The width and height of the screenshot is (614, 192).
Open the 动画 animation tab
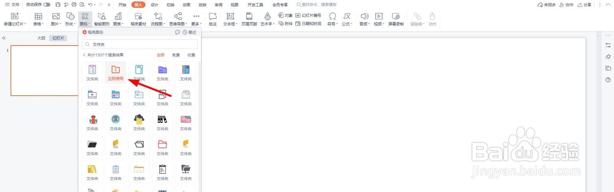[x=187, y=5]
